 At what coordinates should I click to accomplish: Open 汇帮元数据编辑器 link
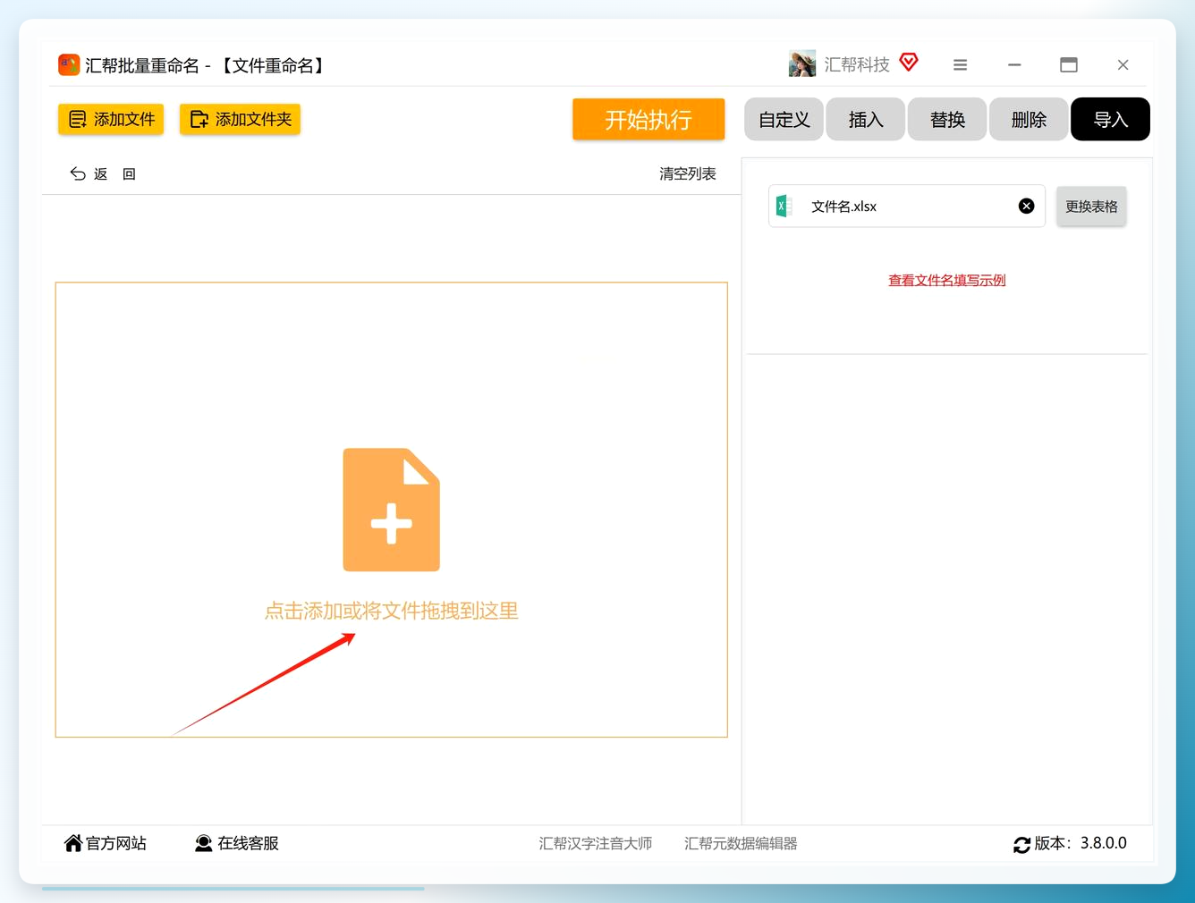point(741,843)
